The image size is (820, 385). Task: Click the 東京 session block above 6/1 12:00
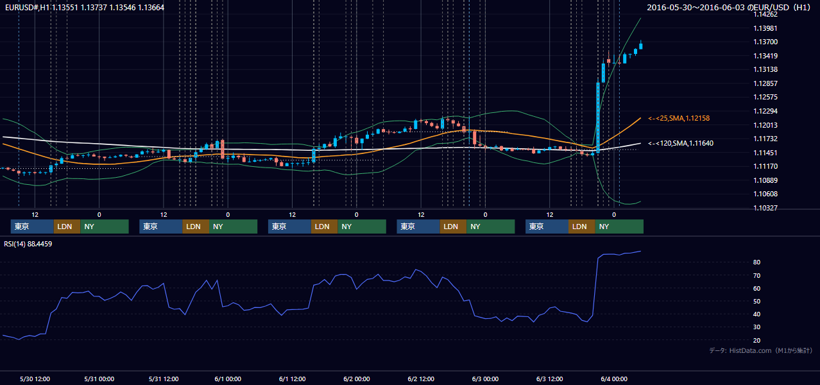(290, 227)
